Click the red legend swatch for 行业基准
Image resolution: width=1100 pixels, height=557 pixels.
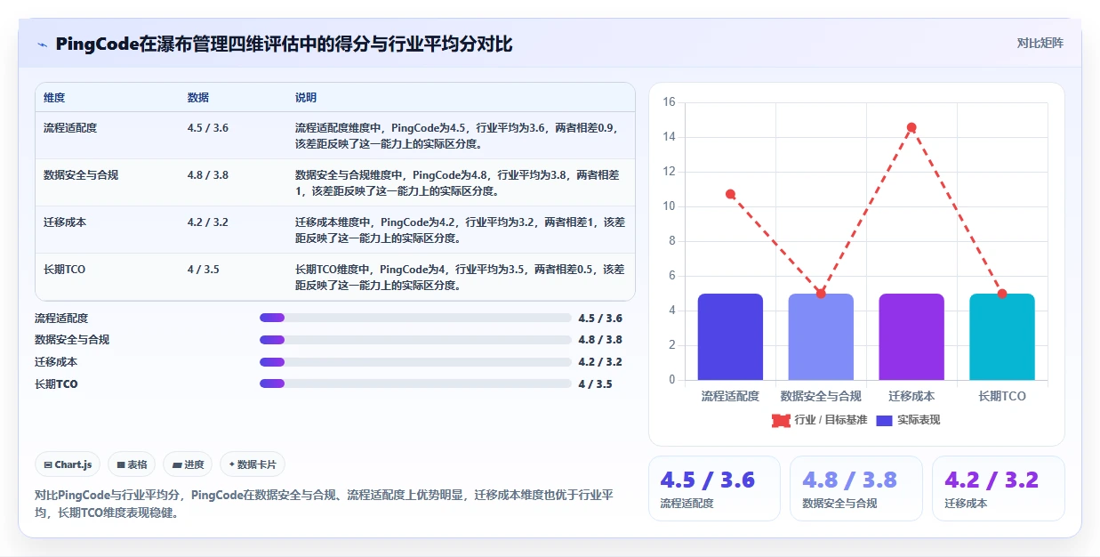(781, 420)
